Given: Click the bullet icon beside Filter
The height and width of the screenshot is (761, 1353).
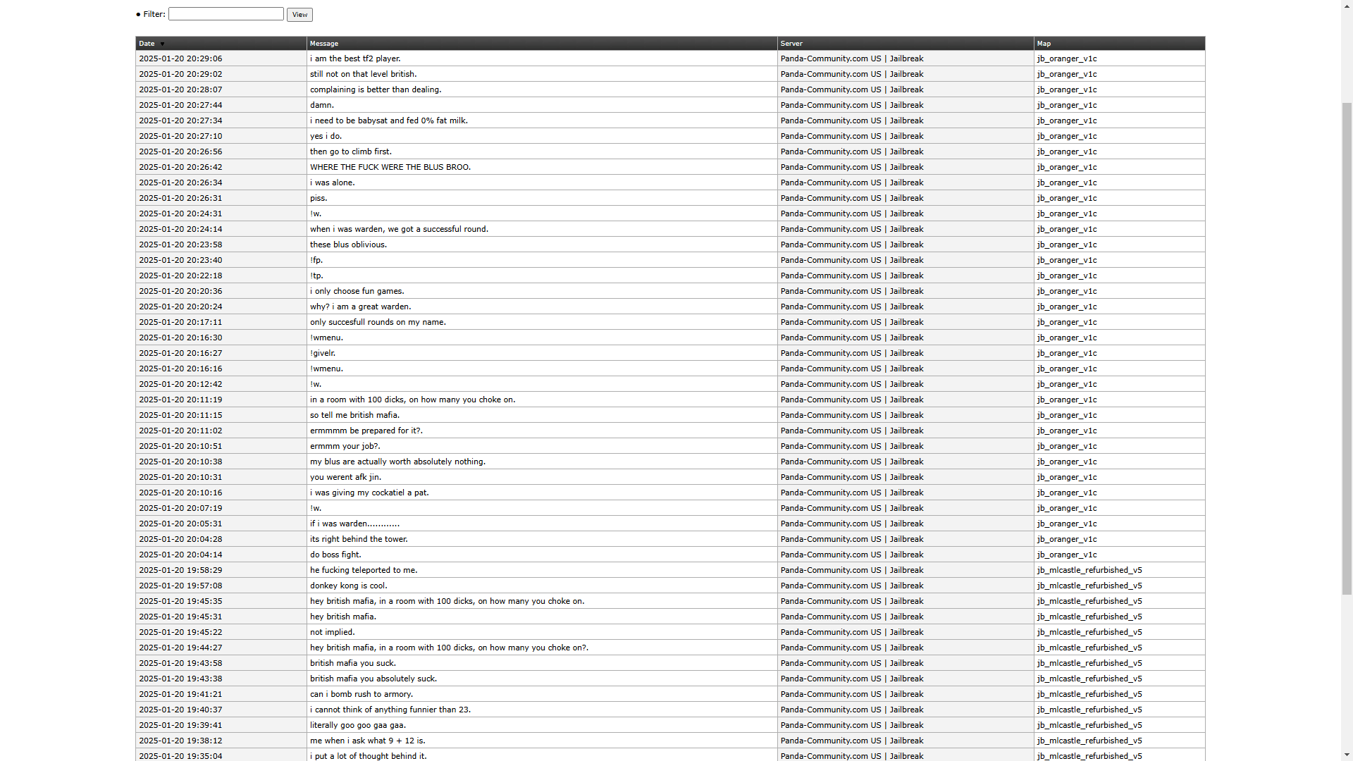Looking at the screenshot, I should 138,14.
